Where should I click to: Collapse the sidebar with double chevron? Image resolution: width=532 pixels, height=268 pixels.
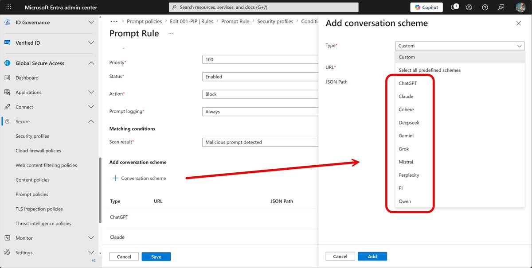click(x=93, y=261)
